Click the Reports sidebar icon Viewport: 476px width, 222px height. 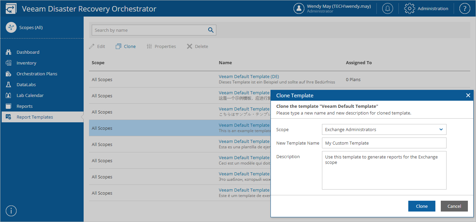point(9,106)
